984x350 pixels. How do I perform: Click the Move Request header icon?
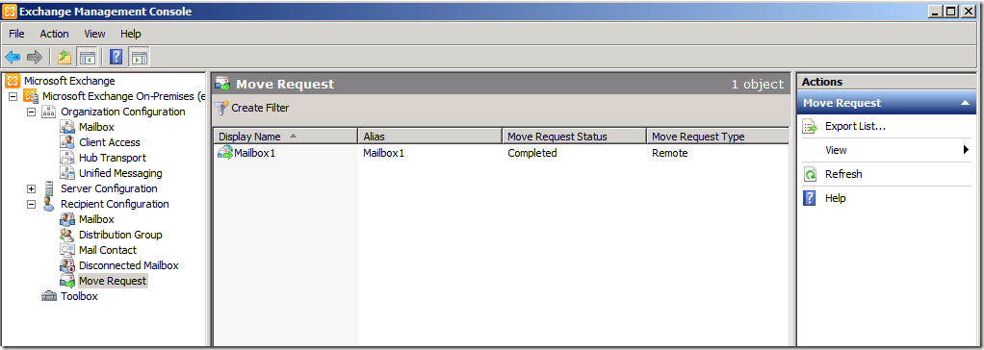(222, 84)
